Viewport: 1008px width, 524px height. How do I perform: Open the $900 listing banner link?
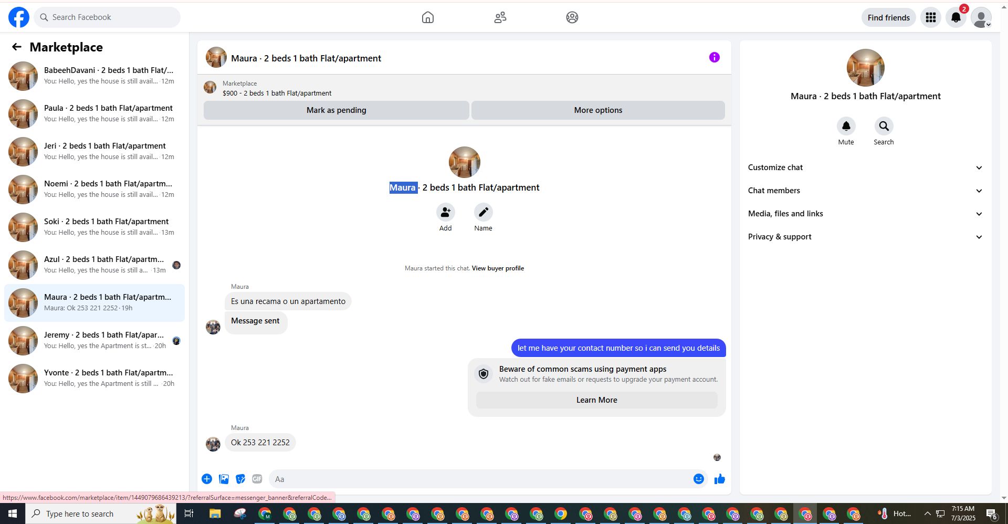[277, 93]
